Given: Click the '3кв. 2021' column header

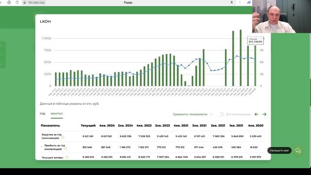Looking at the screenshot, I should [x=199, y=125].
